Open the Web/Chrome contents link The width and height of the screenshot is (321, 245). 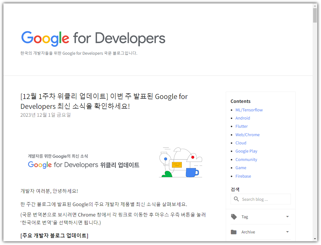[x=247, y=135]
